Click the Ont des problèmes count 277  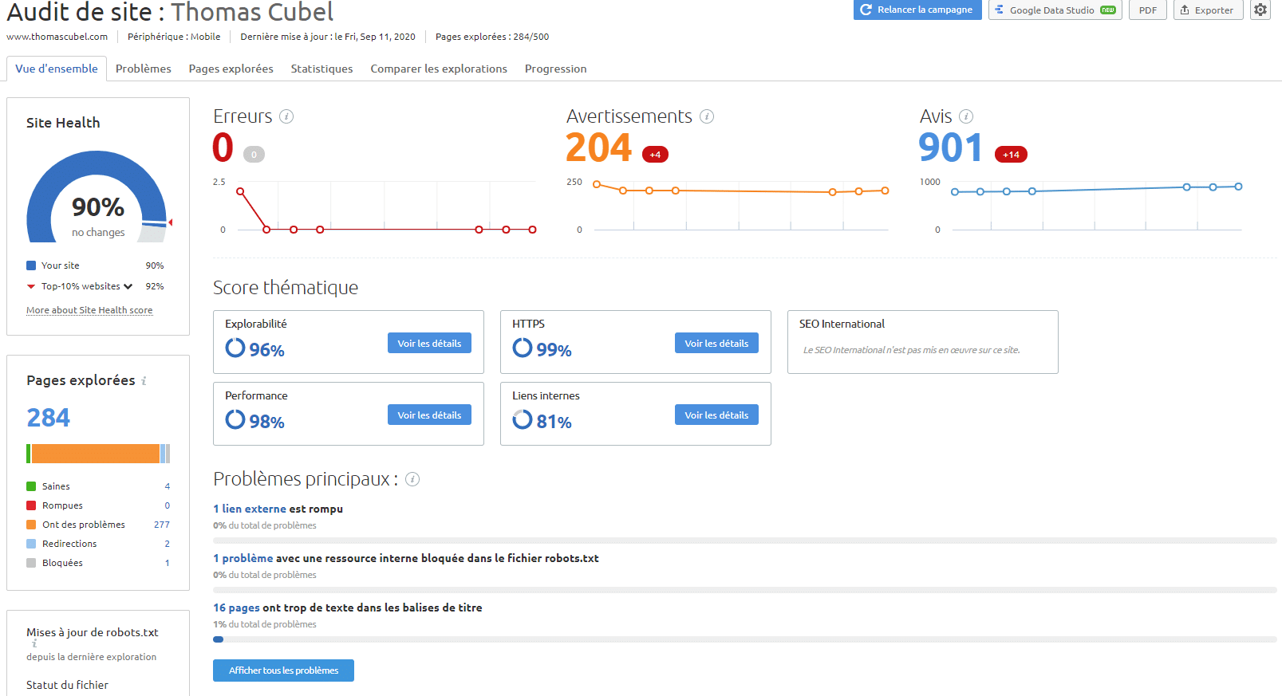click(x=162, y=525)
